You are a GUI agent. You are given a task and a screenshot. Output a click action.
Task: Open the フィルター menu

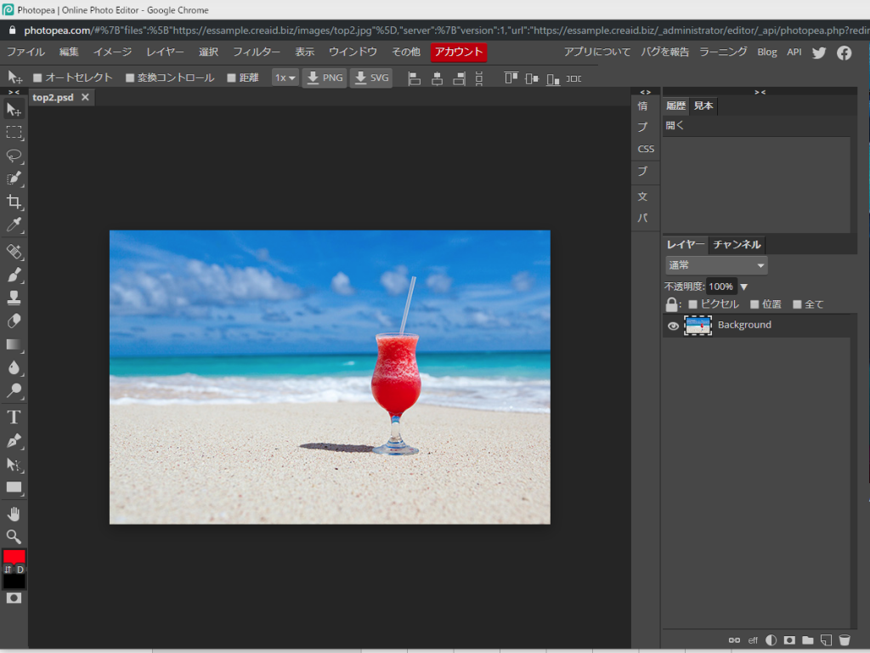(x=257, y=52)
